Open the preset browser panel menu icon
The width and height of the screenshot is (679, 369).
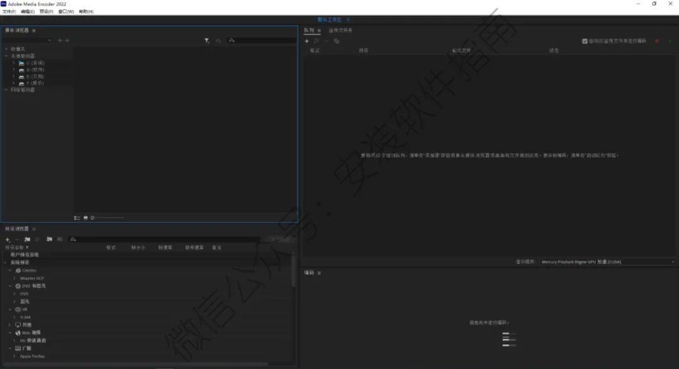coord(34,229)
